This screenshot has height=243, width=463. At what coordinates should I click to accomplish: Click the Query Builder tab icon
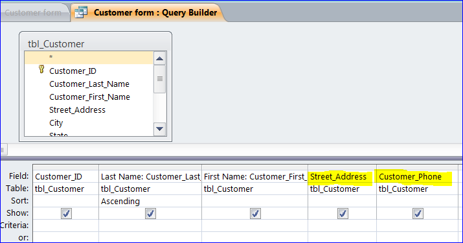click(81, 12)
